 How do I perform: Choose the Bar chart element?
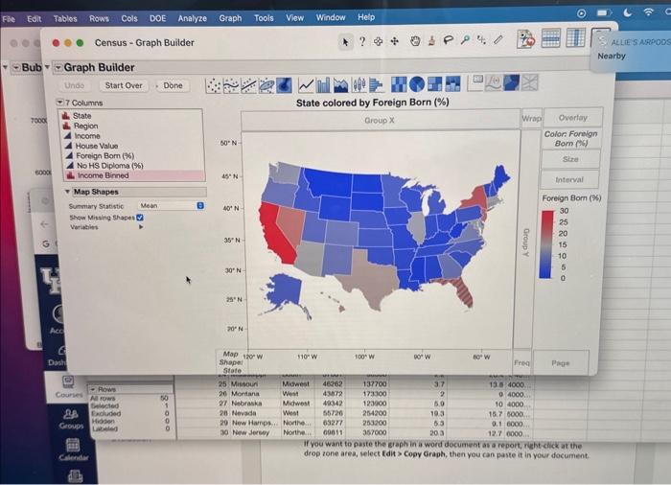323,84
